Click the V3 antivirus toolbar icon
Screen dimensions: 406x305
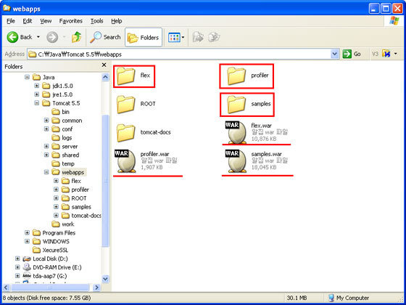(x=386, y=54)
